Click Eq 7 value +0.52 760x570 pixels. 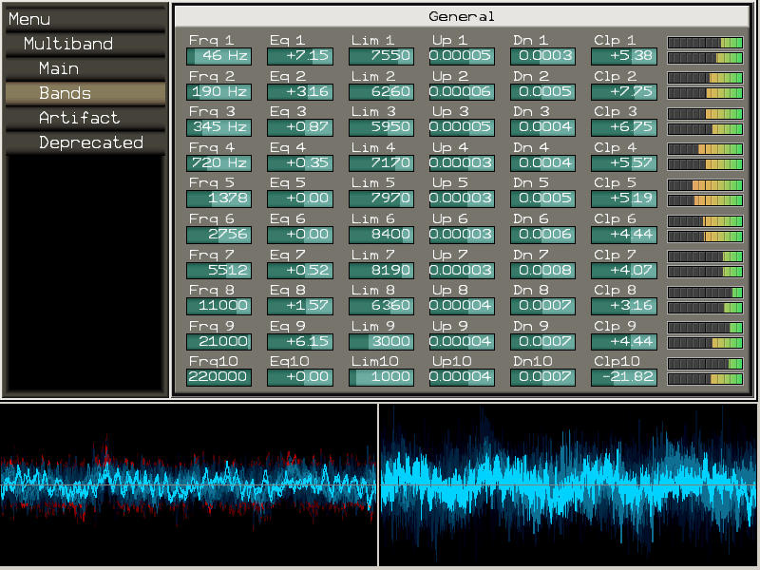coord(300,270)
